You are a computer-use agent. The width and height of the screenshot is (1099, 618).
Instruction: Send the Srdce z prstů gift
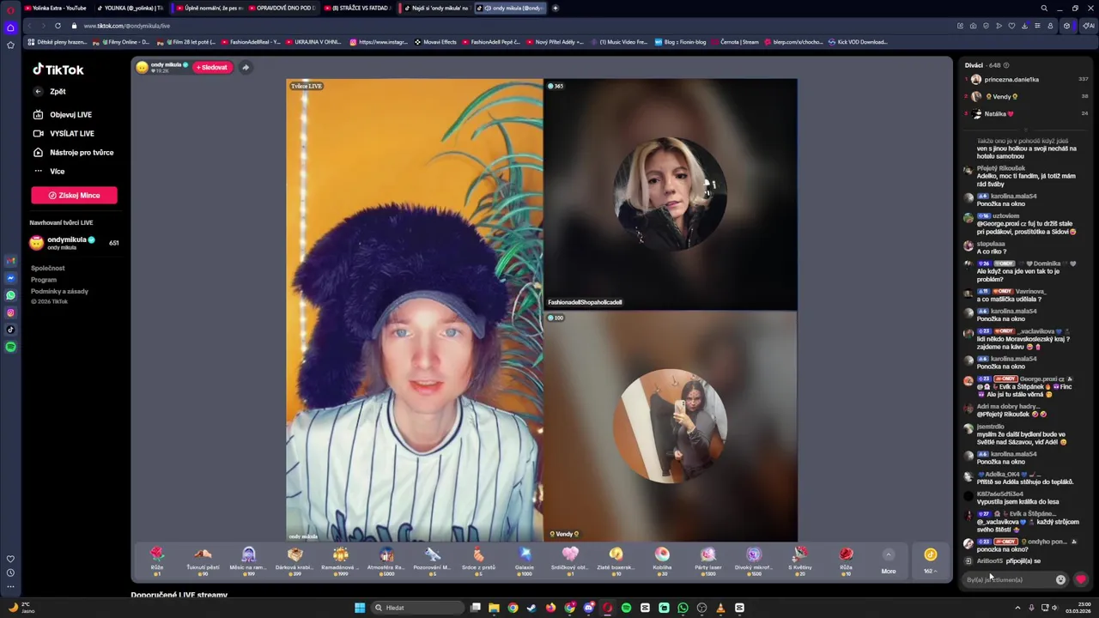478,560
